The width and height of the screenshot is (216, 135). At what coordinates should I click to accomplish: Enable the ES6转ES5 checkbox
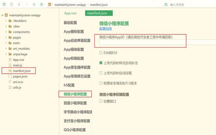[x=101, y=53]
